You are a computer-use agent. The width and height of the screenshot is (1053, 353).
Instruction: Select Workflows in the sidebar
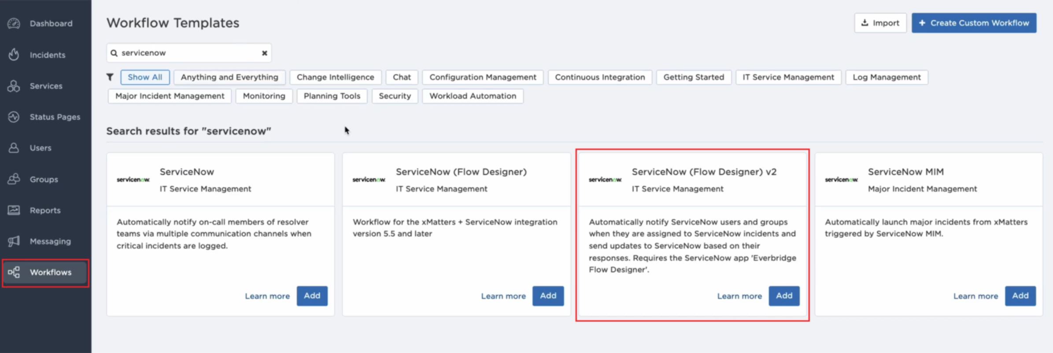tap(46, 272)
